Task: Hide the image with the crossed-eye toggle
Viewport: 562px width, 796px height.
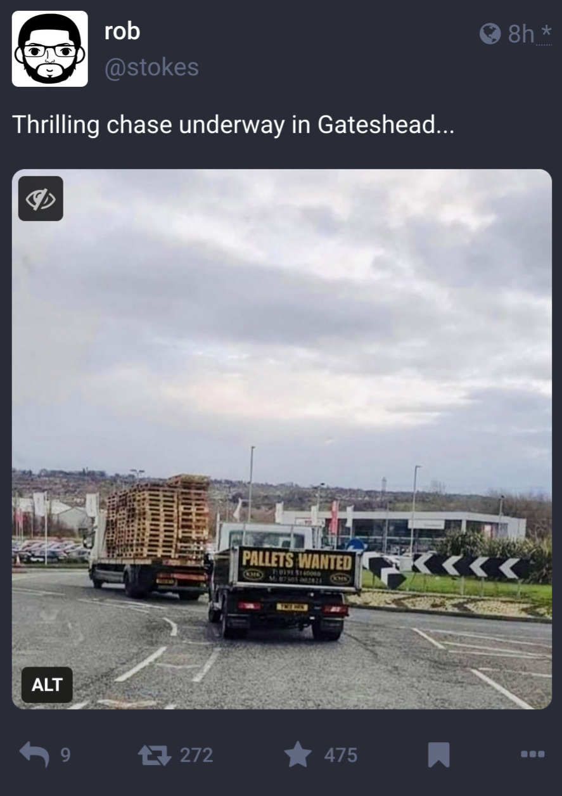Action: [41, 198]
